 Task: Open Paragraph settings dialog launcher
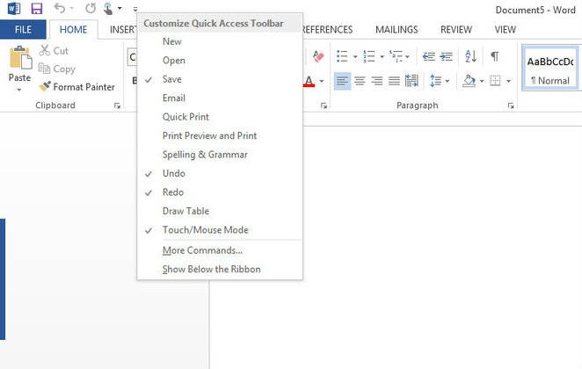click(511, 106)
